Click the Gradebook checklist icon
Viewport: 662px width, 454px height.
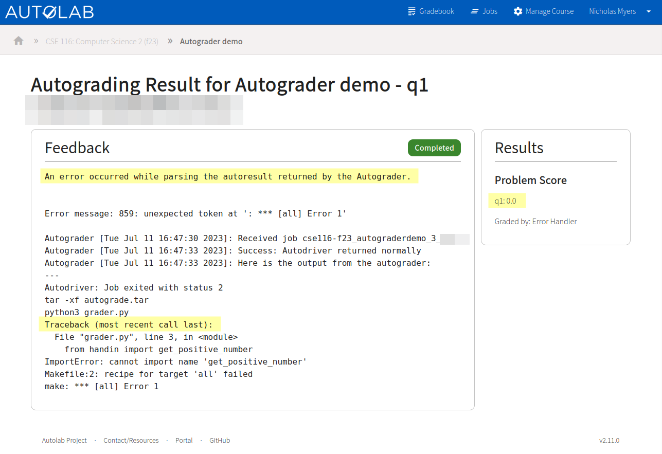point(411,11)
